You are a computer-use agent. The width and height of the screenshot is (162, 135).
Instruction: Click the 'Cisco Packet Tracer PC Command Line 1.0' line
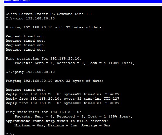[x=49, y=14]
